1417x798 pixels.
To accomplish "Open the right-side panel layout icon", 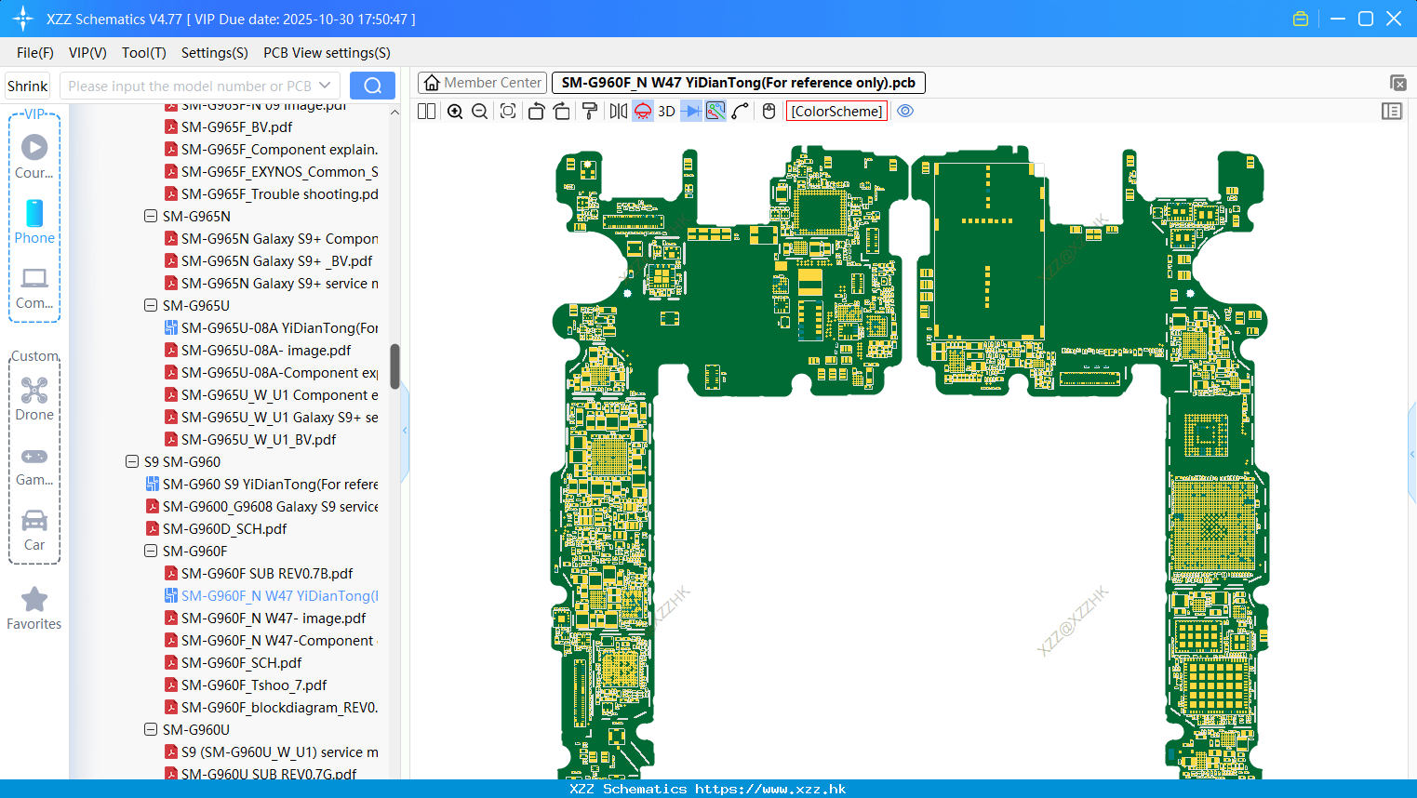I will 1392,111.
